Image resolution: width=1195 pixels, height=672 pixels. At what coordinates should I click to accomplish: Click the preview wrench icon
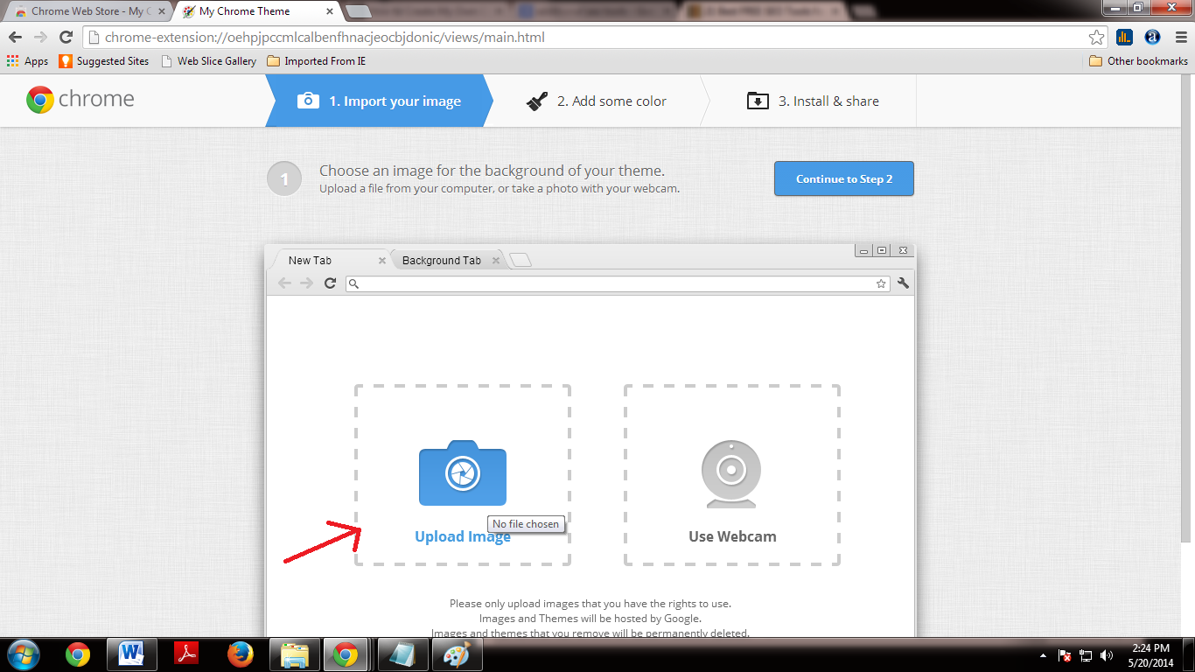click(904, 283)
